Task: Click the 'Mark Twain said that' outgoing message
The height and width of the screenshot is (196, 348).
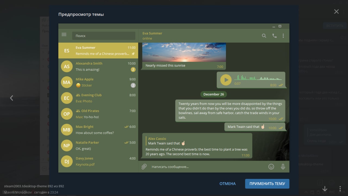Action: pos(255,127)
